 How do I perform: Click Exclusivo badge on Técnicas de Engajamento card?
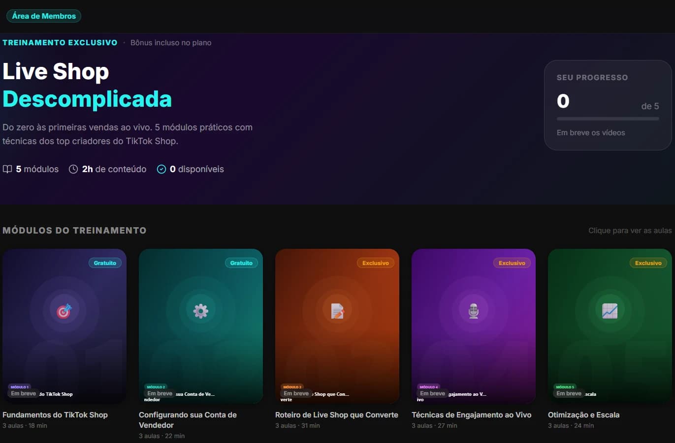512,263
